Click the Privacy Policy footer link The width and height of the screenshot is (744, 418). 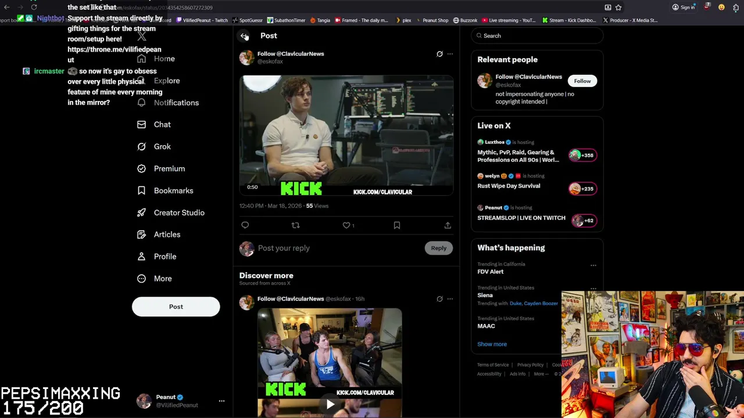pyautogui.click(x=530, y=365)
